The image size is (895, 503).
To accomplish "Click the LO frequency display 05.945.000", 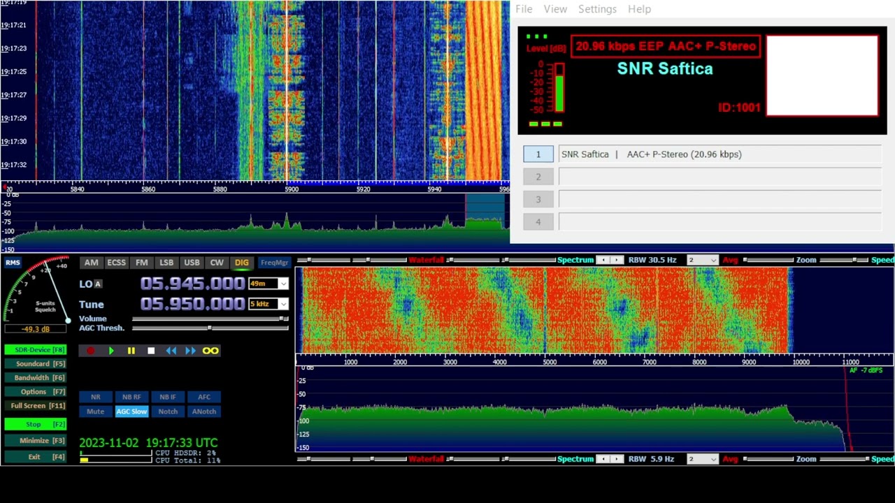I will point(192,284).
